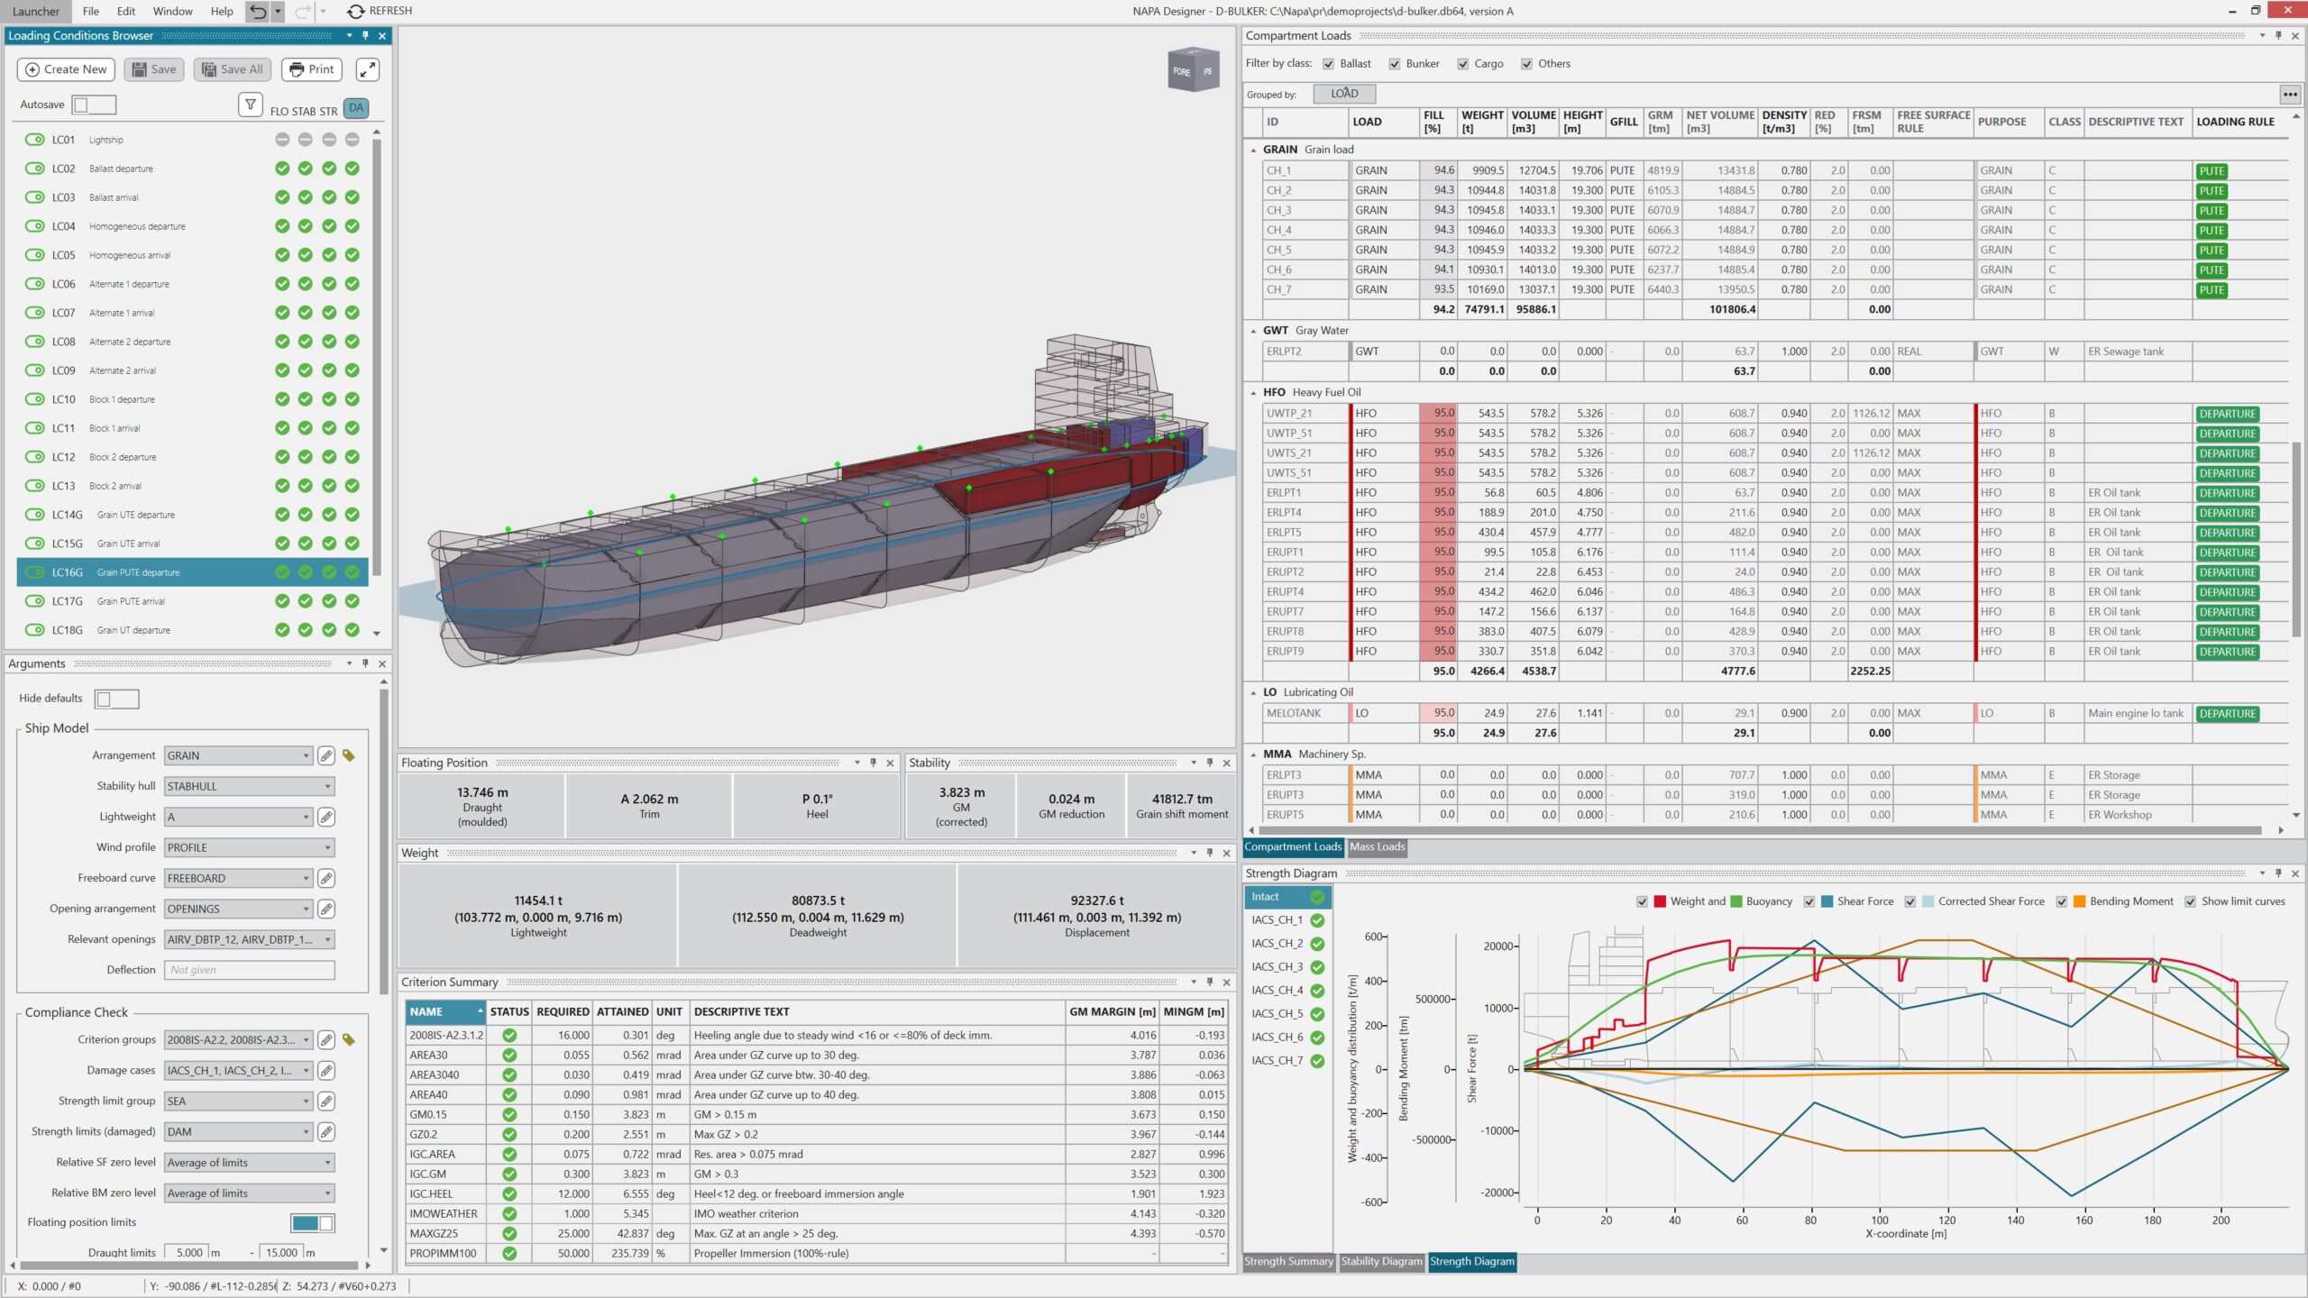Collapse the HFO Heavy Fuel Oil group

(x=1253, y=393)
